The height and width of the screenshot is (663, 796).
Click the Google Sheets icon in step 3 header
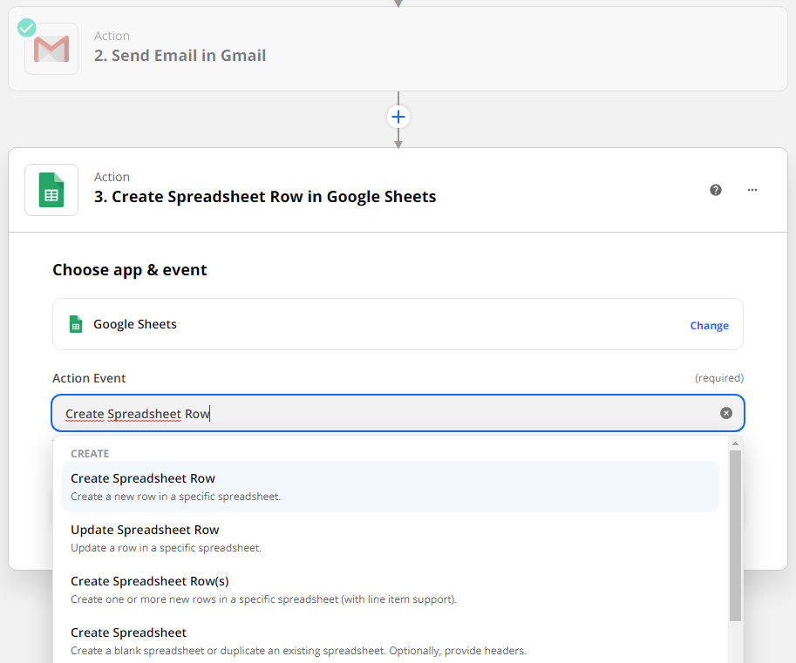51,190
